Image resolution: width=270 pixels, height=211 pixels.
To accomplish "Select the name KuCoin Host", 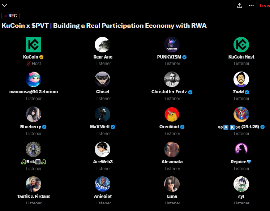I will [x=241, y=57].
